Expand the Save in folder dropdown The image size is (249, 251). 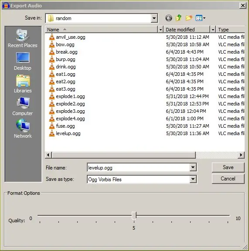click(x=154, y=18)
